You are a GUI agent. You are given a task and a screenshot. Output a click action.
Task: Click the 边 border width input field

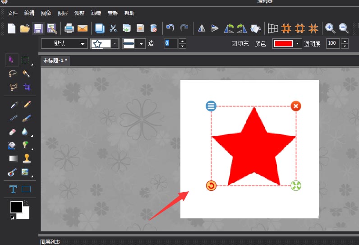point(170,43)
